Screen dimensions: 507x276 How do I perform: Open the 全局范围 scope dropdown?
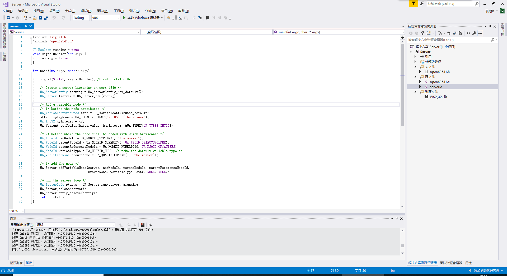click(206, 32)
